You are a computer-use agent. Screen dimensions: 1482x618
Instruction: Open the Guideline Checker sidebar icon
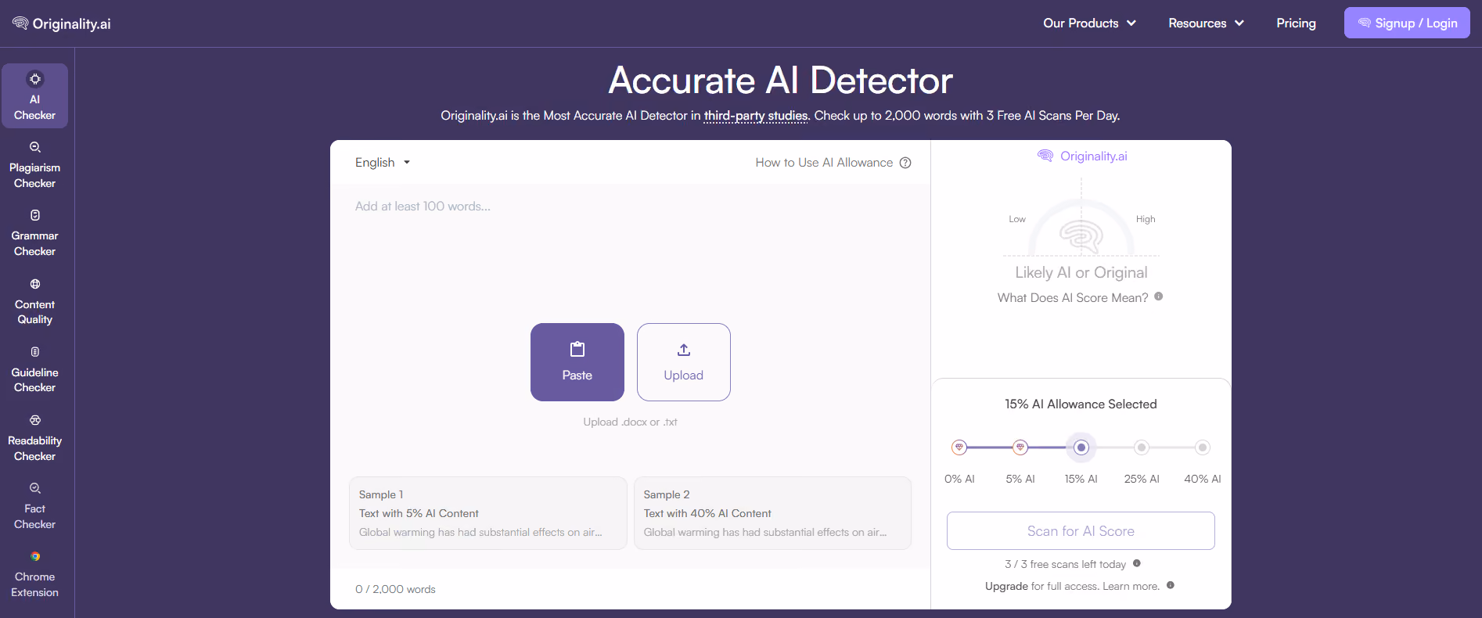34,352
